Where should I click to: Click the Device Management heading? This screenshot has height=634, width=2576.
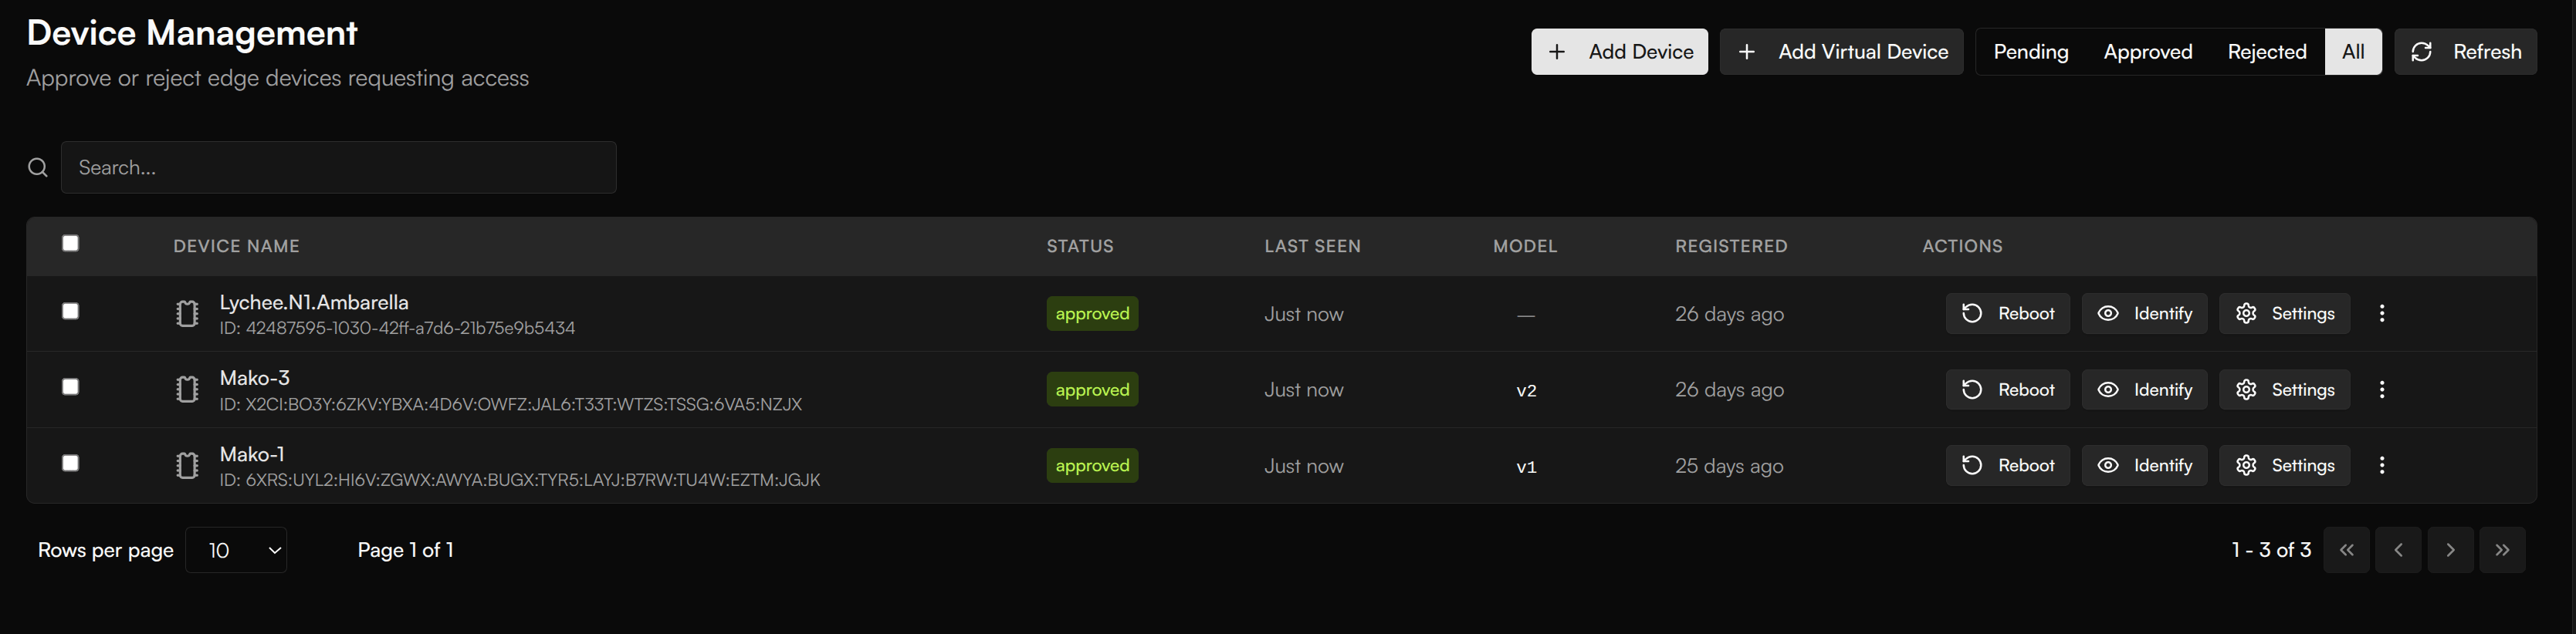tap(192, 33)
